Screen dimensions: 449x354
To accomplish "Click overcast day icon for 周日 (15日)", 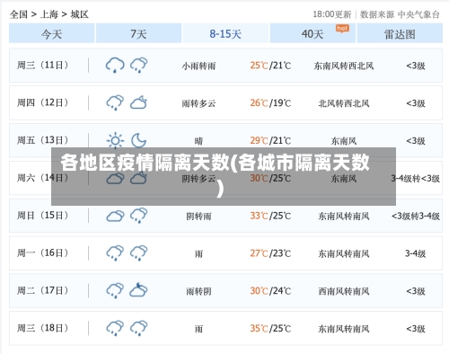I will (115, 216).
